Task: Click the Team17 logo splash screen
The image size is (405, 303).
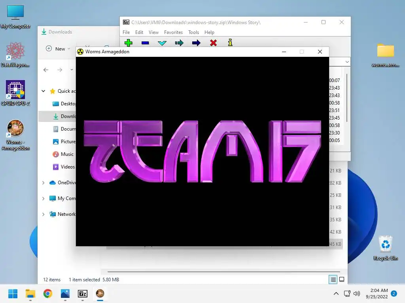Action: click(202, 151)
